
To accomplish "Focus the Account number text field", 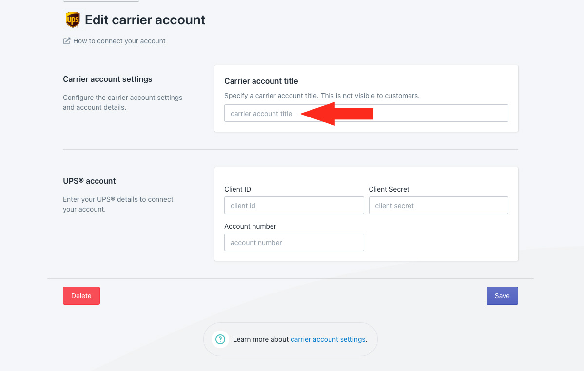I will (294, 243).
